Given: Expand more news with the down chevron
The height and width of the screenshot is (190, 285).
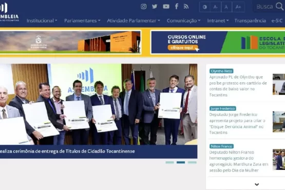Looking at the screenshot, I should pos(257,184).
